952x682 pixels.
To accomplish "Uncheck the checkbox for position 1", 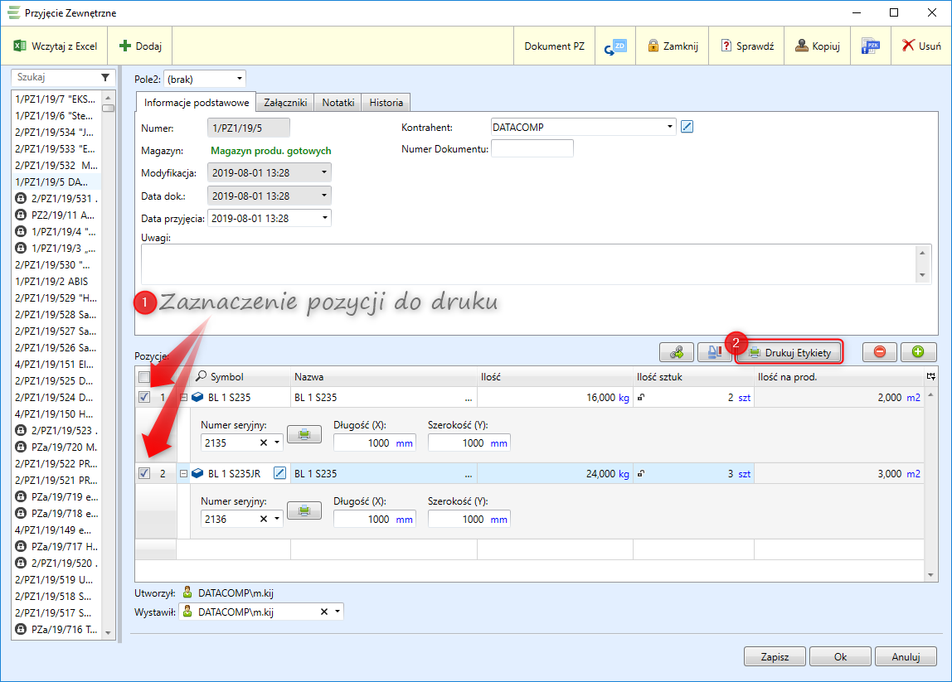I will tap(144, 398).
